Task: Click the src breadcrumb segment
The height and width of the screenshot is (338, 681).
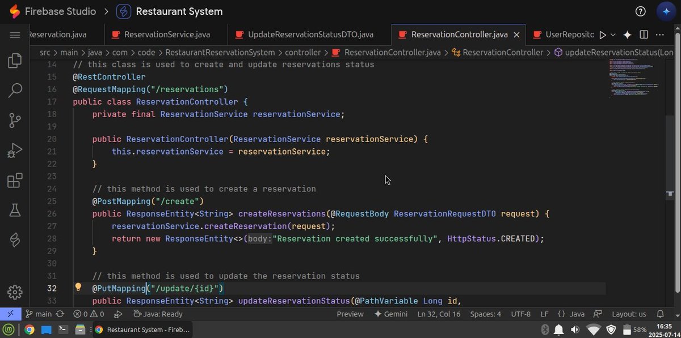Action: point(45,52)
